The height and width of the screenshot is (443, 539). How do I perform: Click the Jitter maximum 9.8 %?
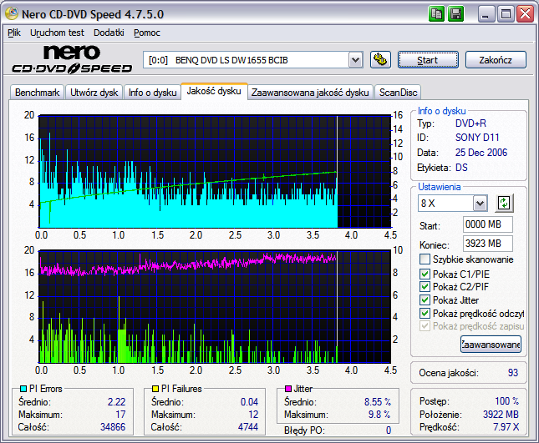[379, 415]
